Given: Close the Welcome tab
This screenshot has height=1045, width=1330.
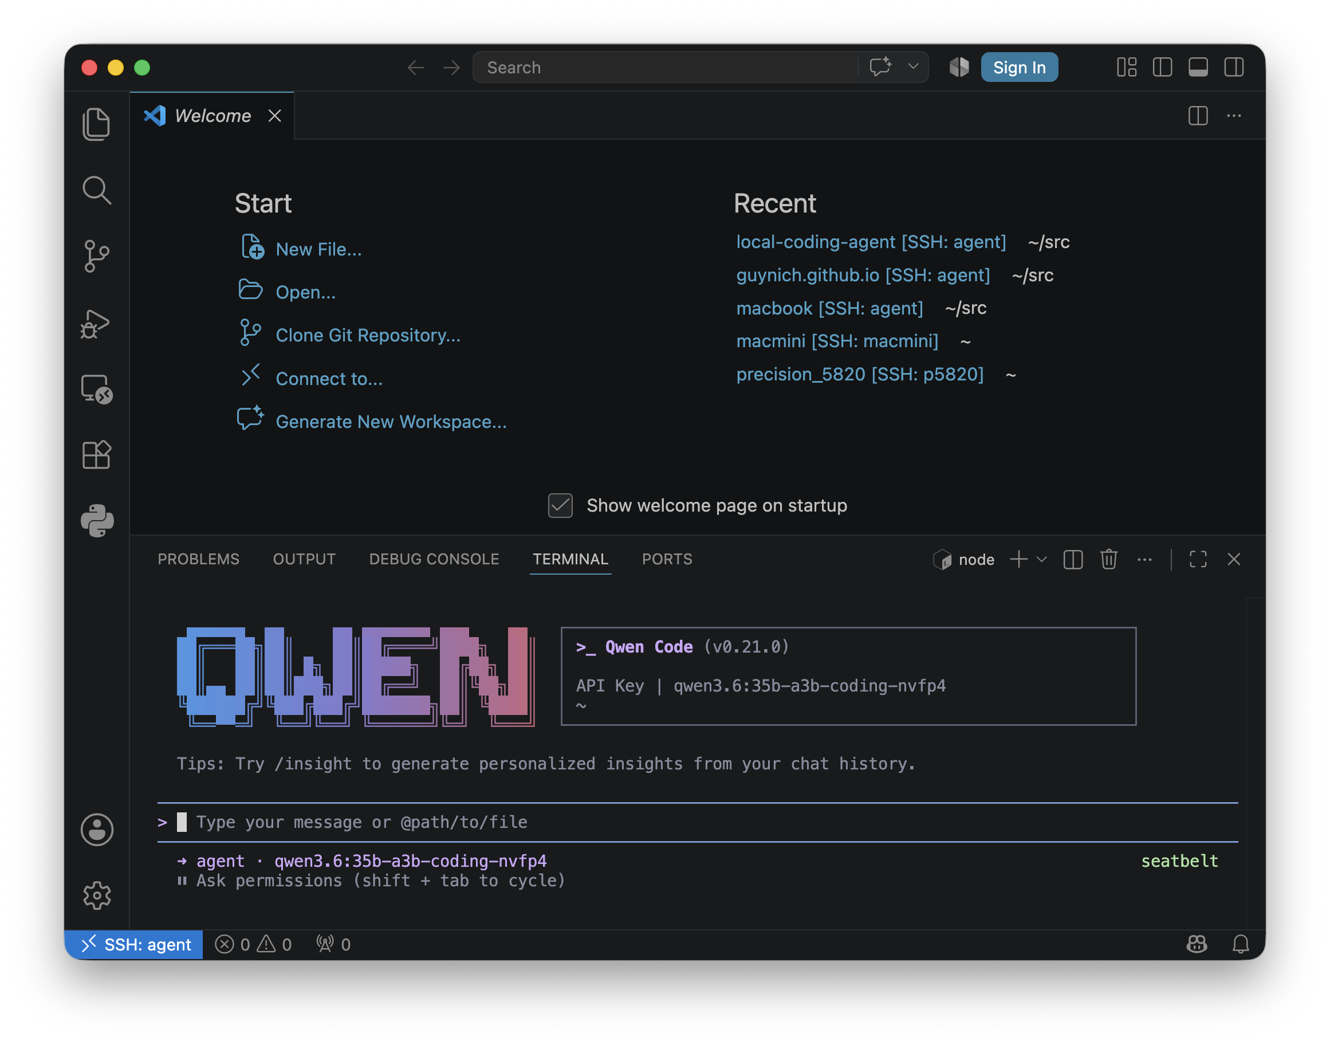Looking at the screenshot, I should (275, 116).
